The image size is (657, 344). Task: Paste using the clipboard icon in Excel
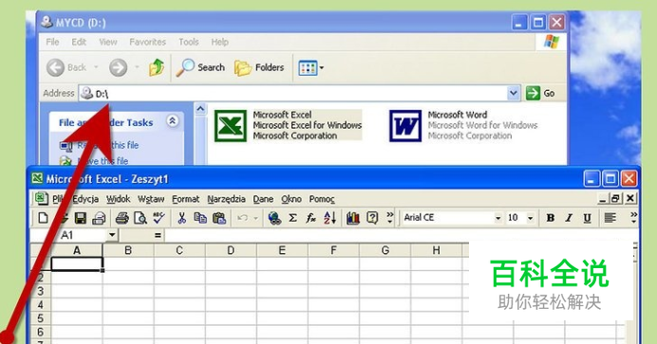pyautogui.click(x=219, y=218)
